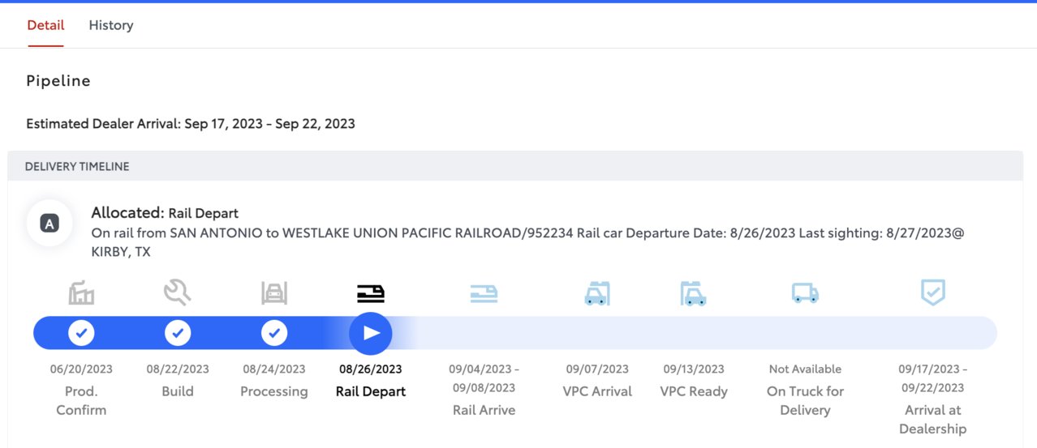1037x448 pixels.
Task: Click the Allocated 'A' status badge
Action: 49,224
